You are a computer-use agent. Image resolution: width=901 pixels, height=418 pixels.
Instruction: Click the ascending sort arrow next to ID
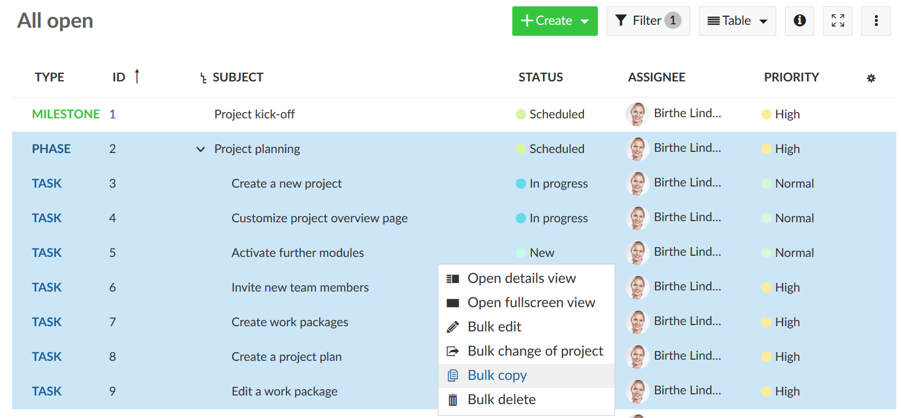(137, 76)
